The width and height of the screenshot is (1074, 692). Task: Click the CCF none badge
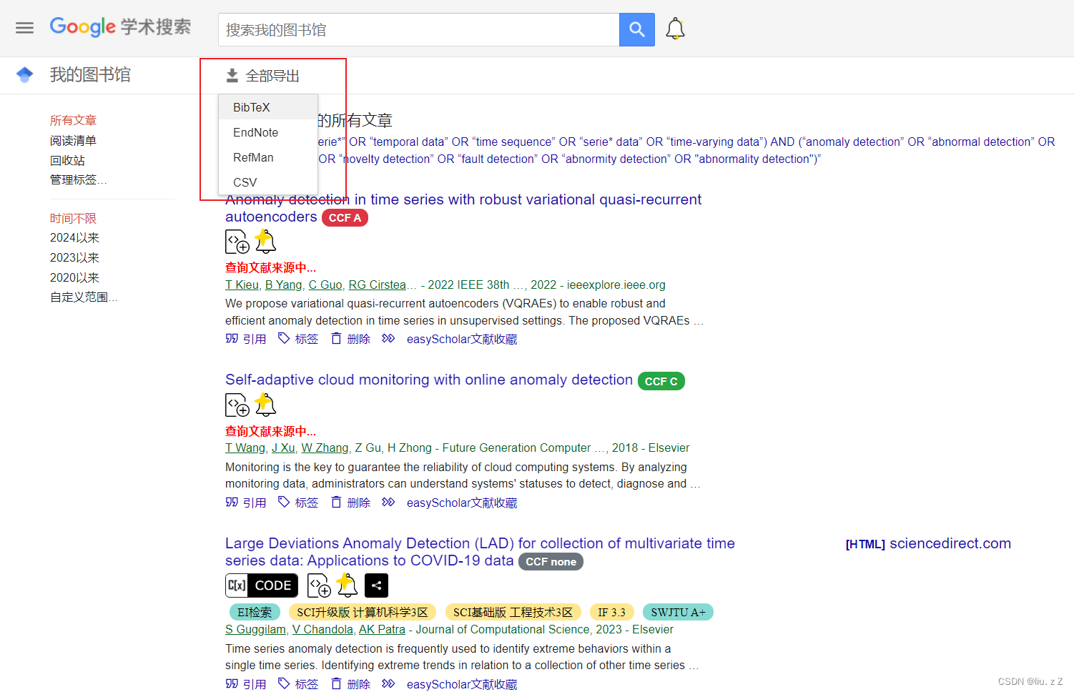(551, 561)
